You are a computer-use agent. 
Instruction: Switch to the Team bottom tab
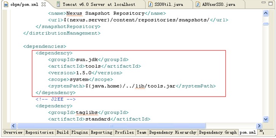[x=142, y=132]
